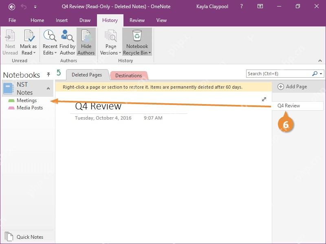Image resolution: width=326 pixels, height=244 pixels.
Task: Click the Recent Edits clock icon
Action: click(50, 35)
